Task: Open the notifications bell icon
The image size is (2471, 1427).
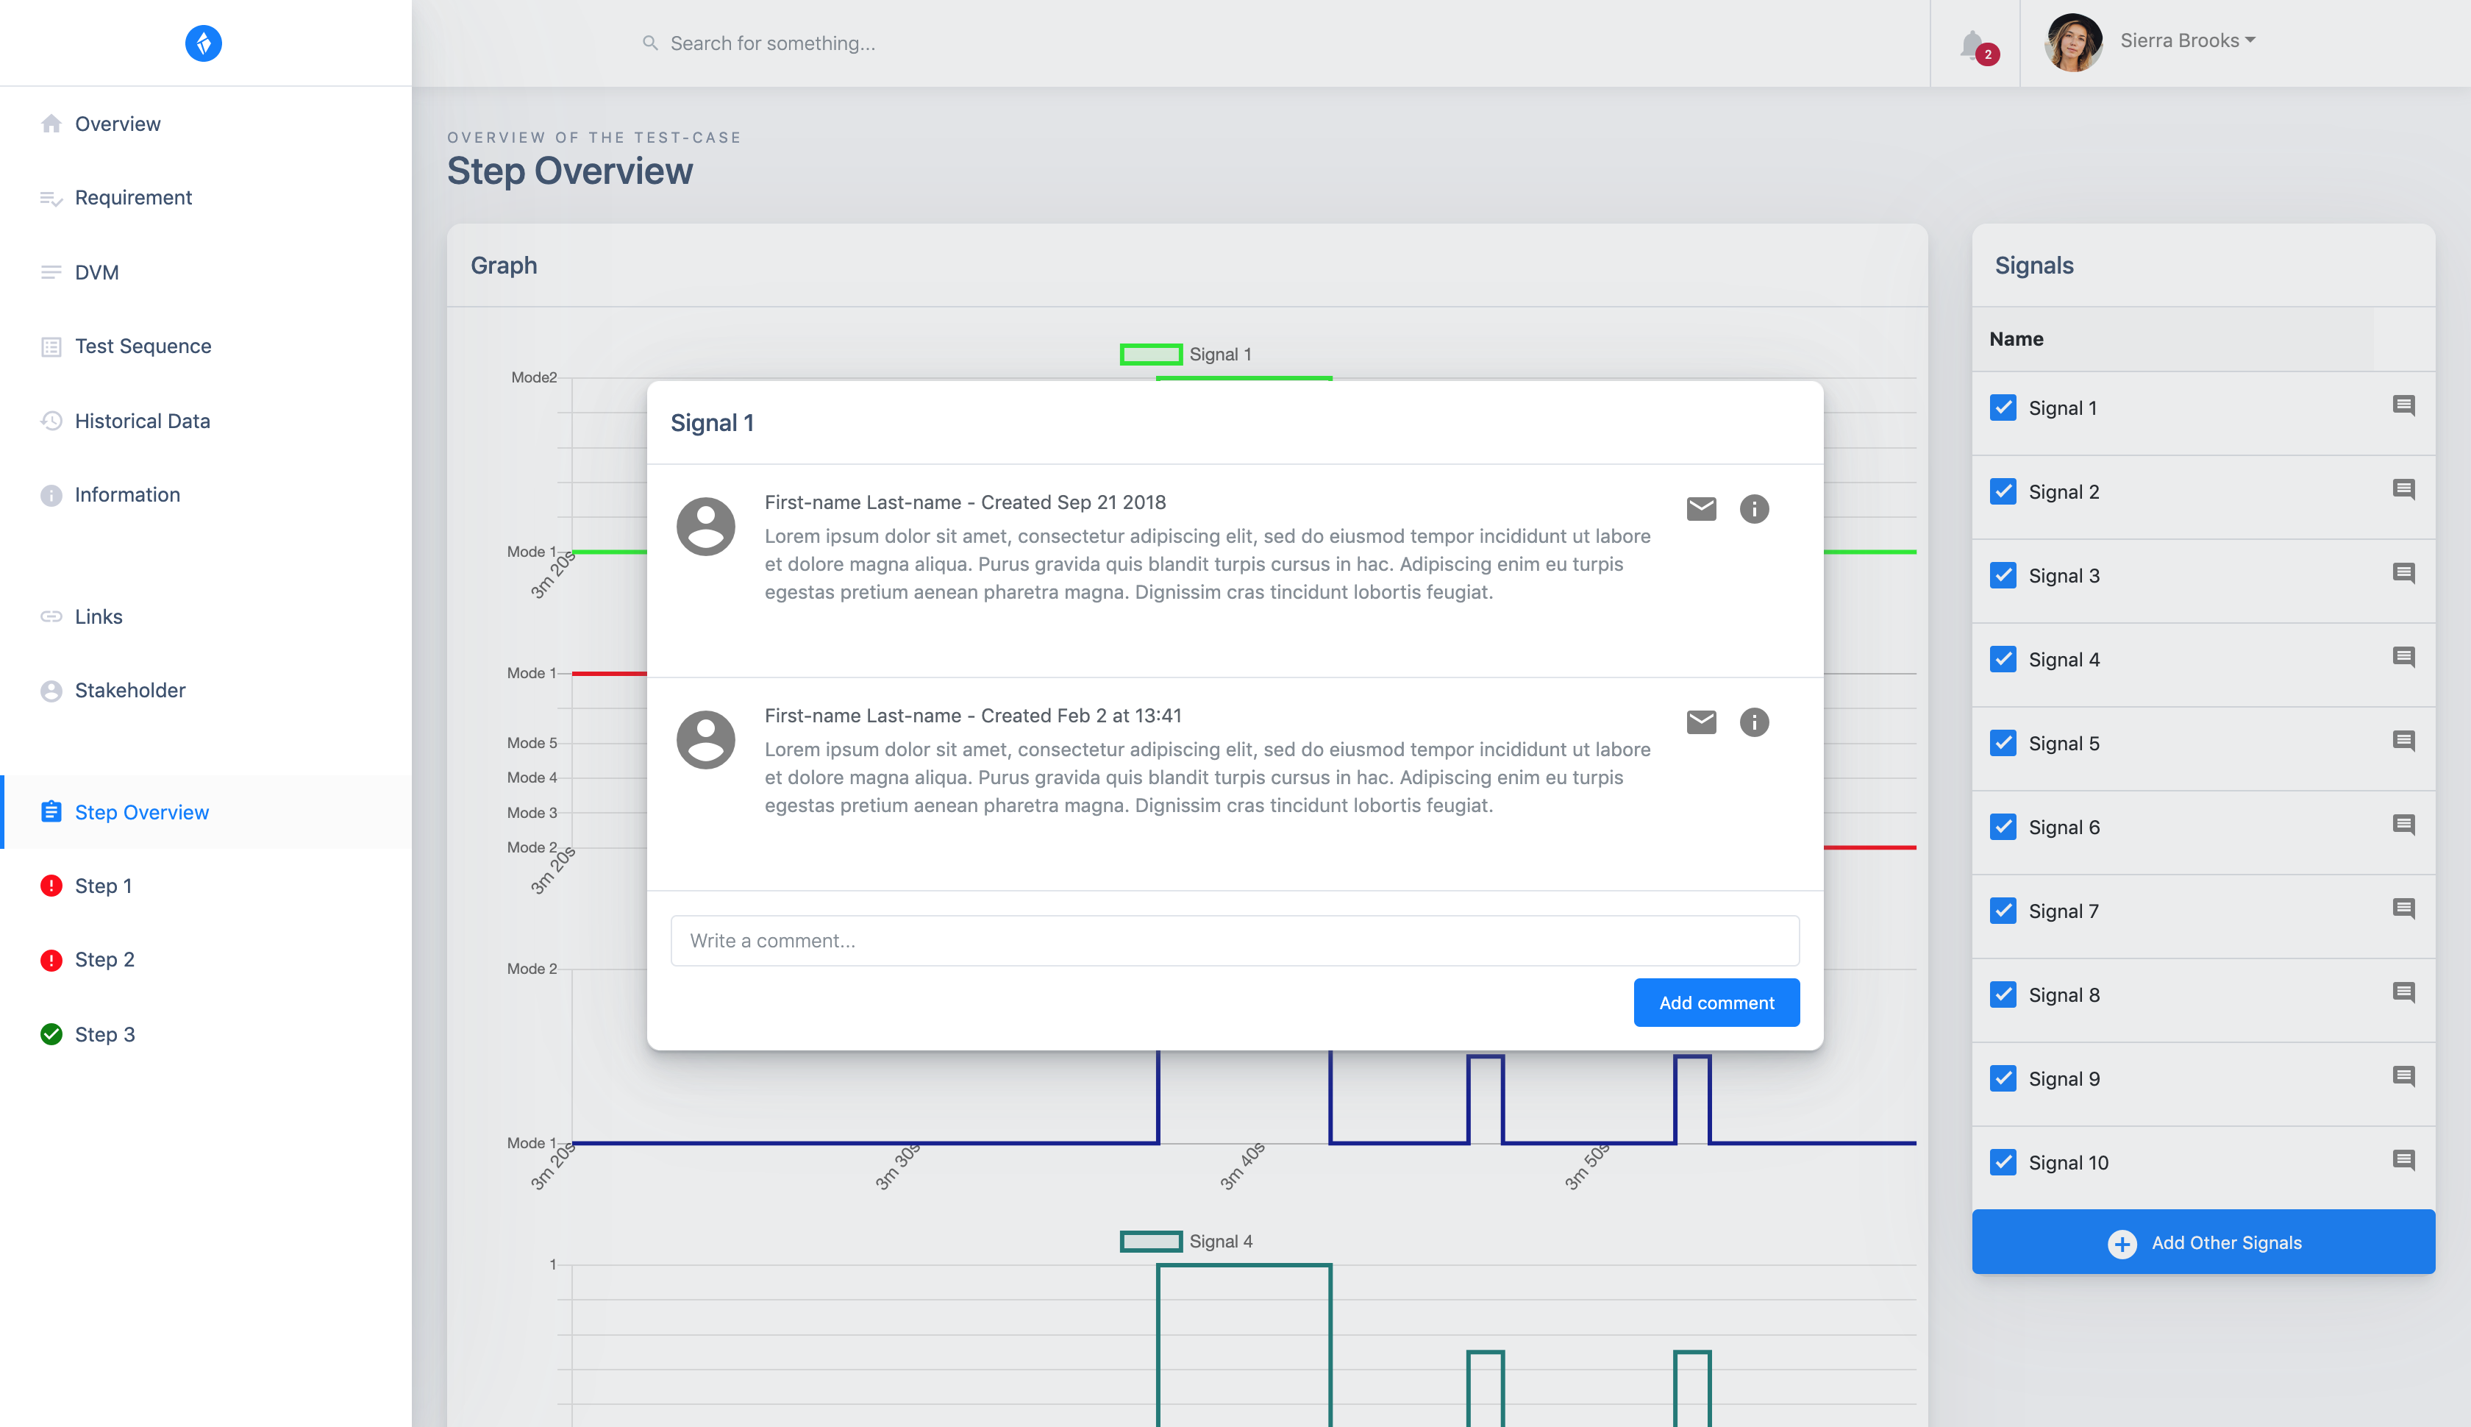Action: [x=1973, y=44]
